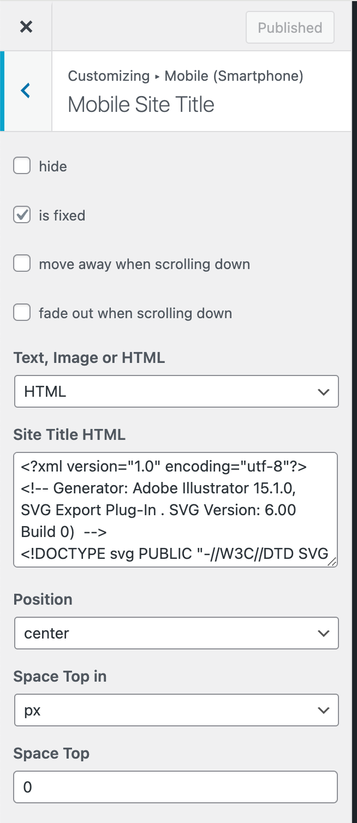Click the Customizing Mobile (Smartphone) breadcrumb text
The image size is (357, 823).
click(x=185, y=76)
